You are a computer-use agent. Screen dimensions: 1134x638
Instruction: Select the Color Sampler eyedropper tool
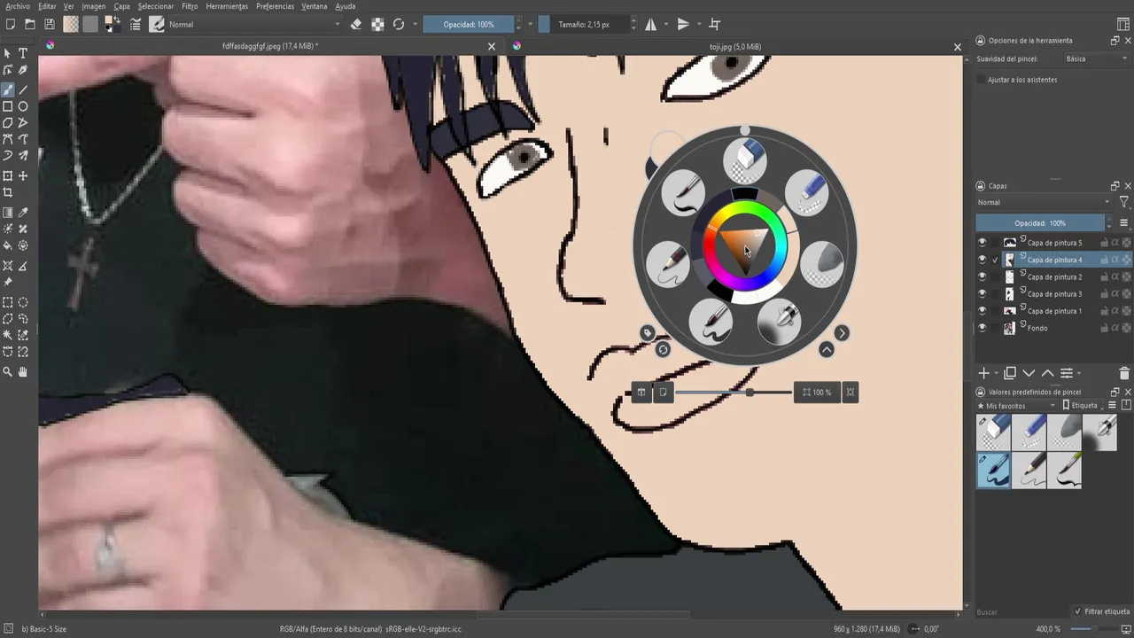(x=23, y=213)
